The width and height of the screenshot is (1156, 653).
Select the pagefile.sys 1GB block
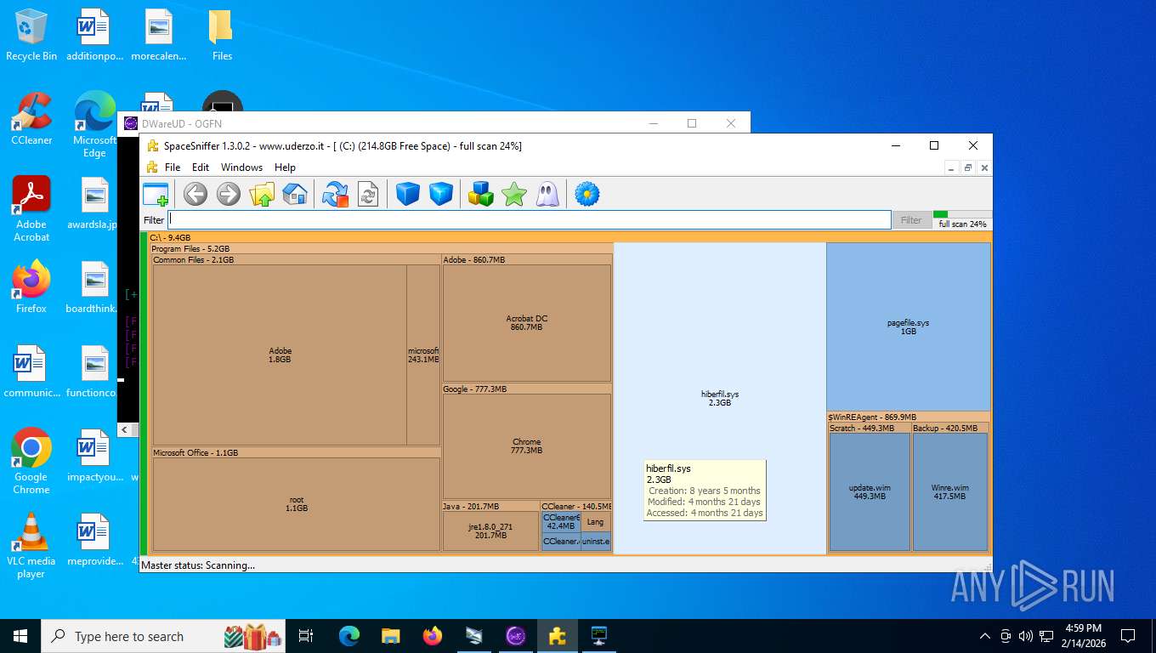click(909, 326)
